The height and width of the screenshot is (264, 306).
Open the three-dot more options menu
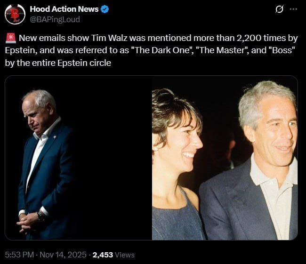[293, 9]
